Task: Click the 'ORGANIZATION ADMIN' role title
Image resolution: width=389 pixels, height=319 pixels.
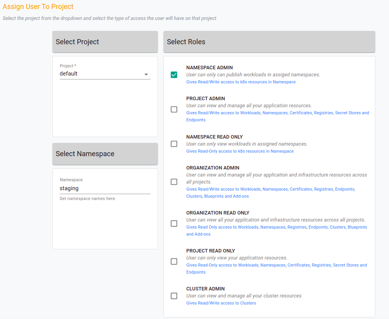Action: (213, 168)
